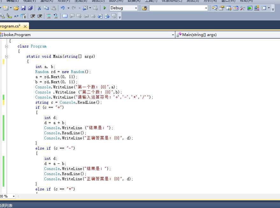This screenshot has width=280, height=208.
Task: Click the Navigate Forward icon
Action: click(95, 8)
